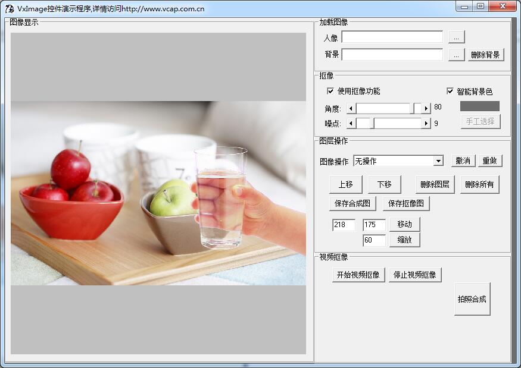Click the browse button next to 人像 field

coord(456,36)
